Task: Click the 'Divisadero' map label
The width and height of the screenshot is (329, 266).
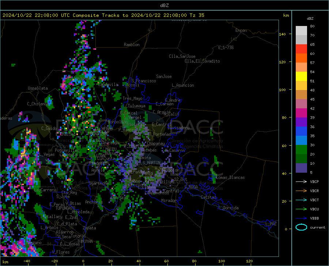Action: (x=178, y=128)
